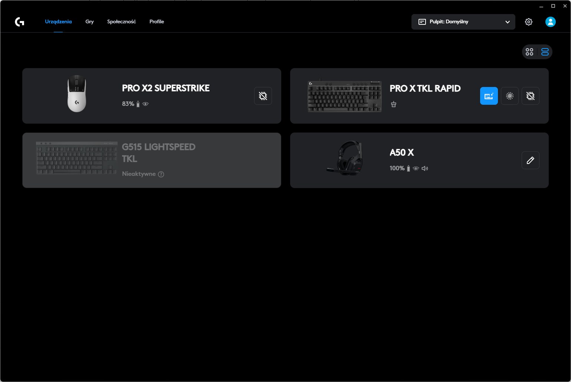This screenshot has height=382, width=571.
Task: Open lighting settings for PRO X TKL RAPID
Action: click(x=509, y=96)
